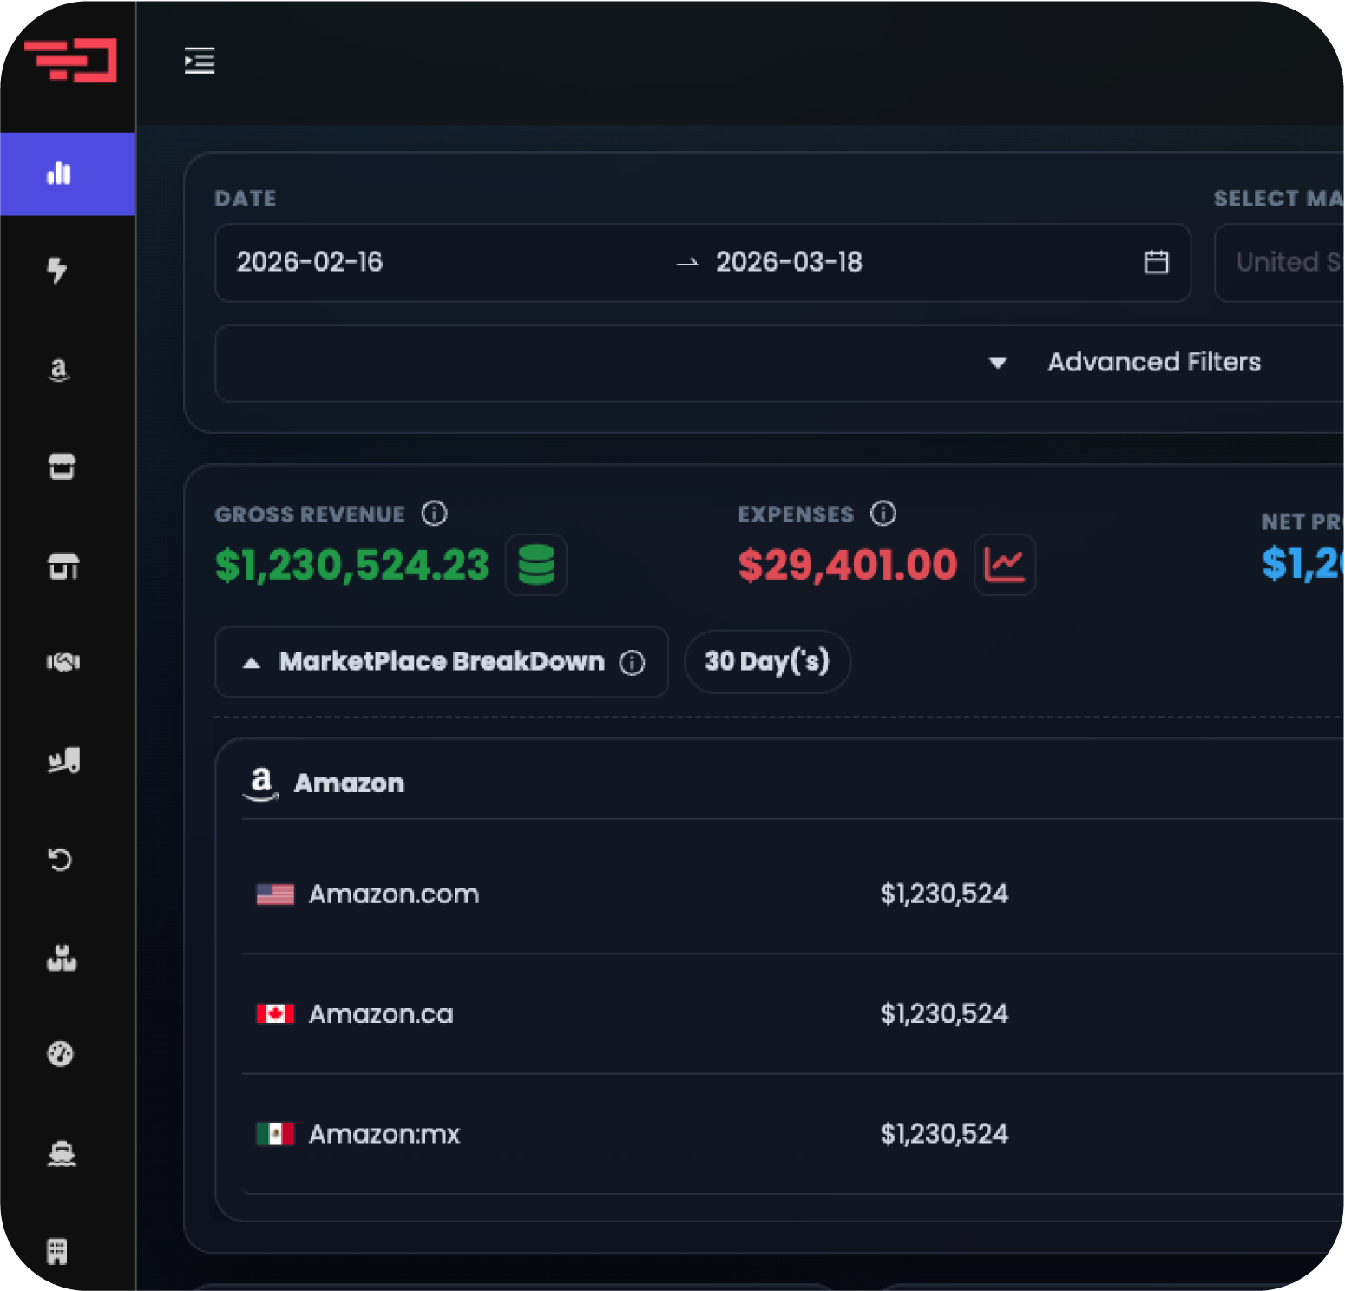Click the refresh arrow sidebar icon

coord(60,859)
